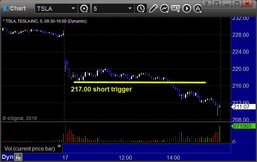This screenshot has width=257, height=162.
Task: Click the green volume value 671065
Action: coord(243,126)
